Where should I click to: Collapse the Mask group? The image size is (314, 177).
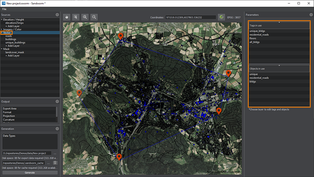coord(2,49)
